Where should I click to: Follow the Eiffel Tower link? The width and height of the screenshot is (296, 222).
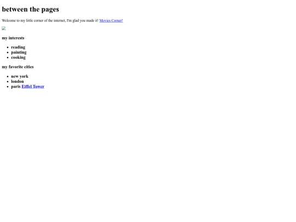(x=33, y=87)
